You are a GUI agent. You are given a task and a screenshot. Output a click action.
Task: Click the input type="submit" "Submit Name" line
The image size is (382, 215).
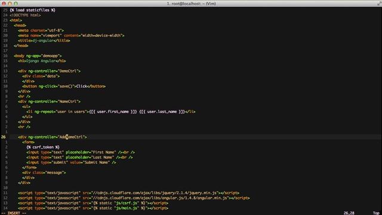click(71, 162)
